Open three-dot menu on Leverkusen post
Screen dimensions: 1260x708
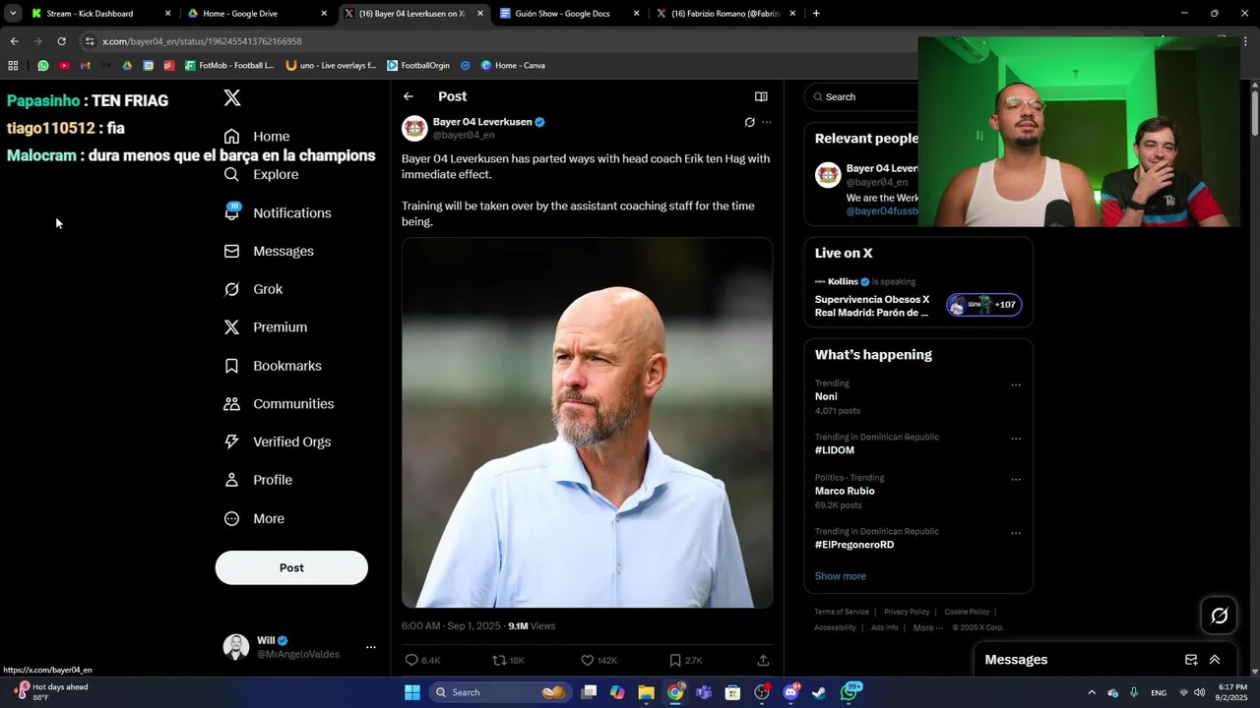pos(767,122)
